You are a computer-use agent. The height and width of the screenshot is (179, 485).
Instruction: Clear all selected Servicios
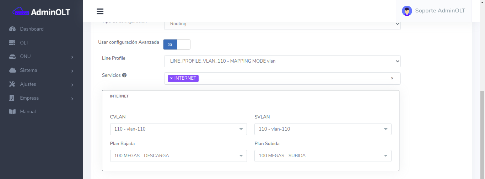click(392, 78)
